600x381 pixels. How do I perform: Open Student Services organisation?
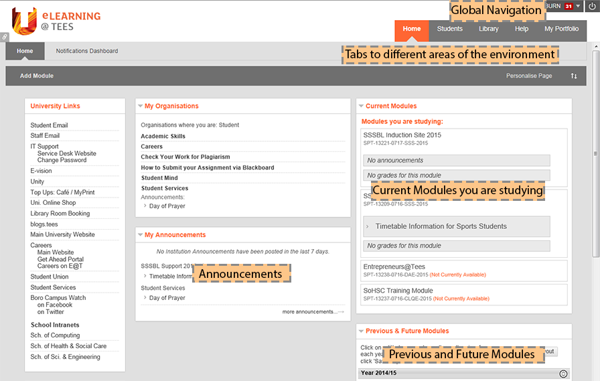coord(165,188)
